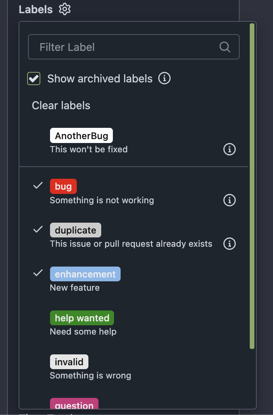View info icon for bug label
Viewport: 273px width, 415px height.
[x=230, y=200]
